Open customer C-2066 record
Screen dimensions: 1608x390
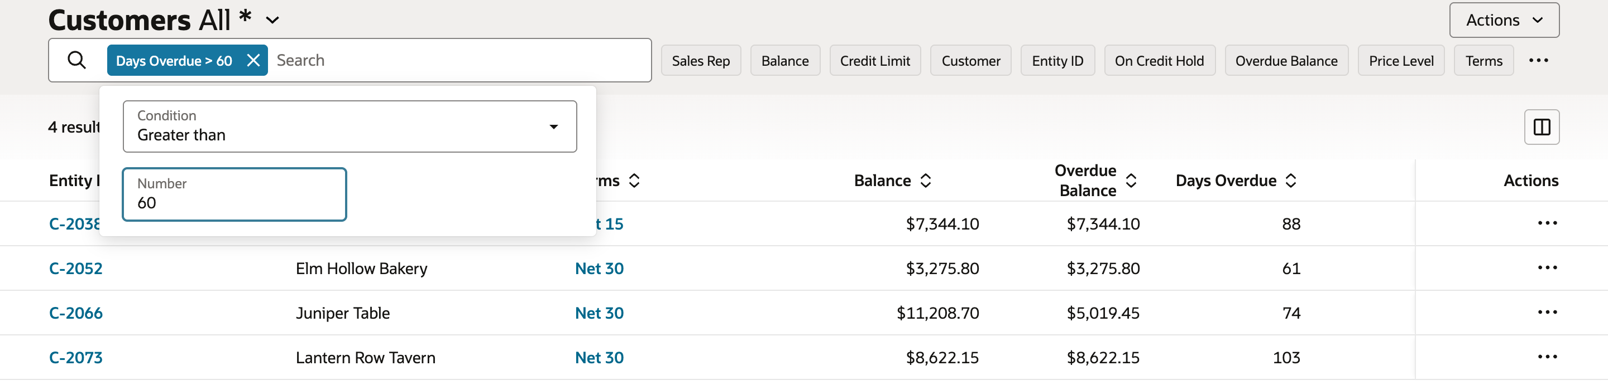tap(75, 313)
